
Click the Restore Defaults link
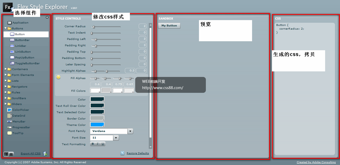click(138, 153)
